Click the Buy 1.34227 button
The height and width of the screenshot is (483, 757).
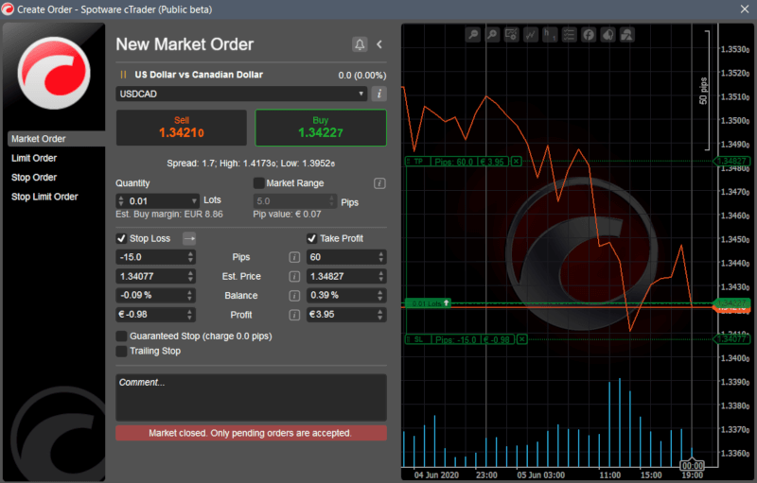tap(321, 128)
